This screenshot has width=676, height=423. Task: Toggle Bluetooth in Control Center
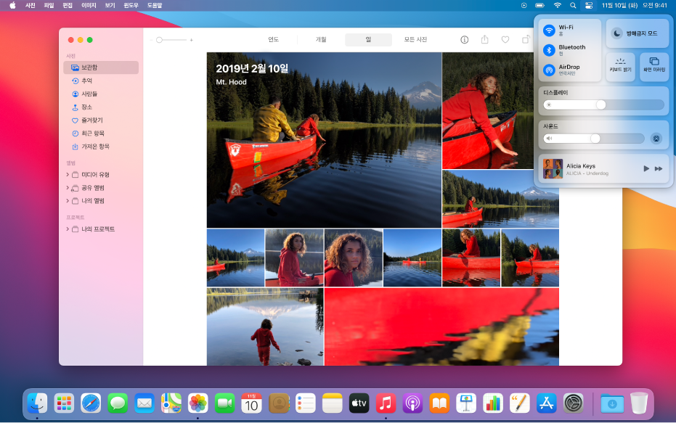(550, 50)
